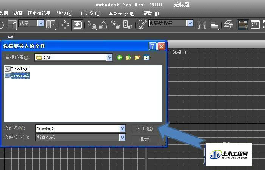Toggle Spinner Snap button
Image resolution: width=265 pixels, height=170 pixels.
[x=128, y=25]
